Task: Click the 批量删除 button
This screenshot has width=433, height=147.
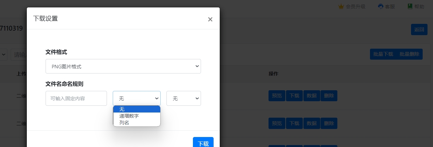Action: point(409,54)
